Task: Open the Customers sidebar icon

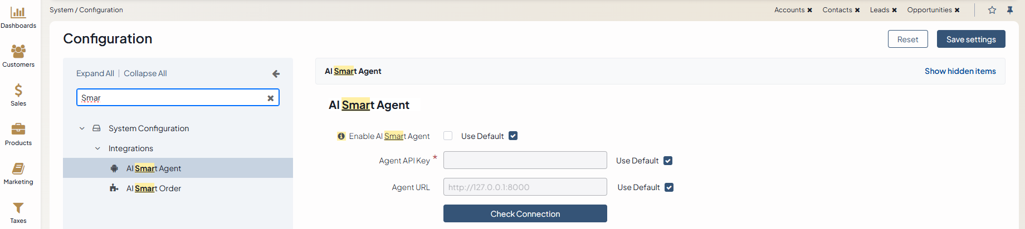Action: click(18, 52)
